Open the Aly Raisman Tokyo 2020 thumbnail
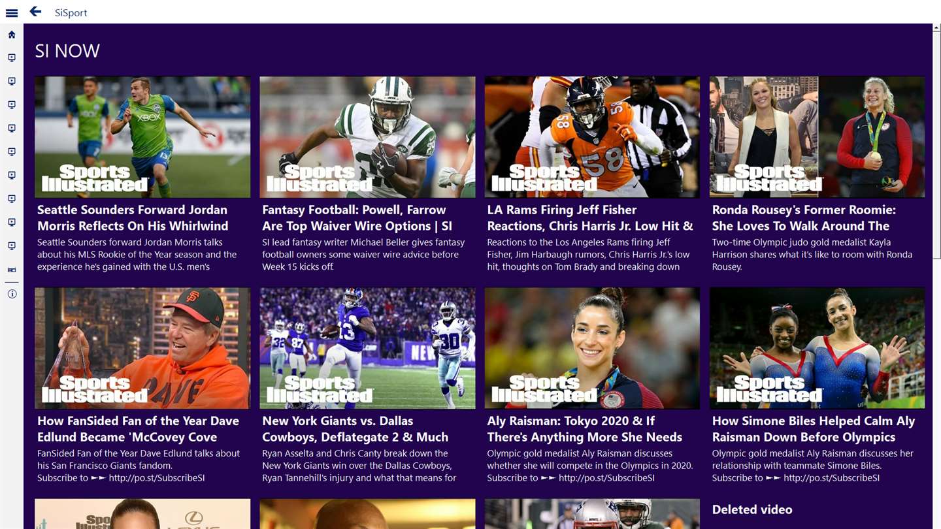The width and height of the screenshot is (941, 529). click(592, 348)
